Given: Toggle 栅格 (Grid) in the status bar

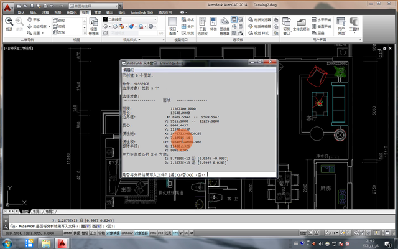Looking at the screenshot, I should tap(85, 233).
